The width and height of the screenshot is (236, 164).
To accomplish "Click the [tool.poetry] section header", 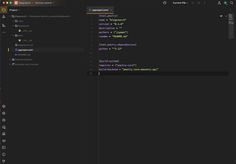I will [108, 16].
